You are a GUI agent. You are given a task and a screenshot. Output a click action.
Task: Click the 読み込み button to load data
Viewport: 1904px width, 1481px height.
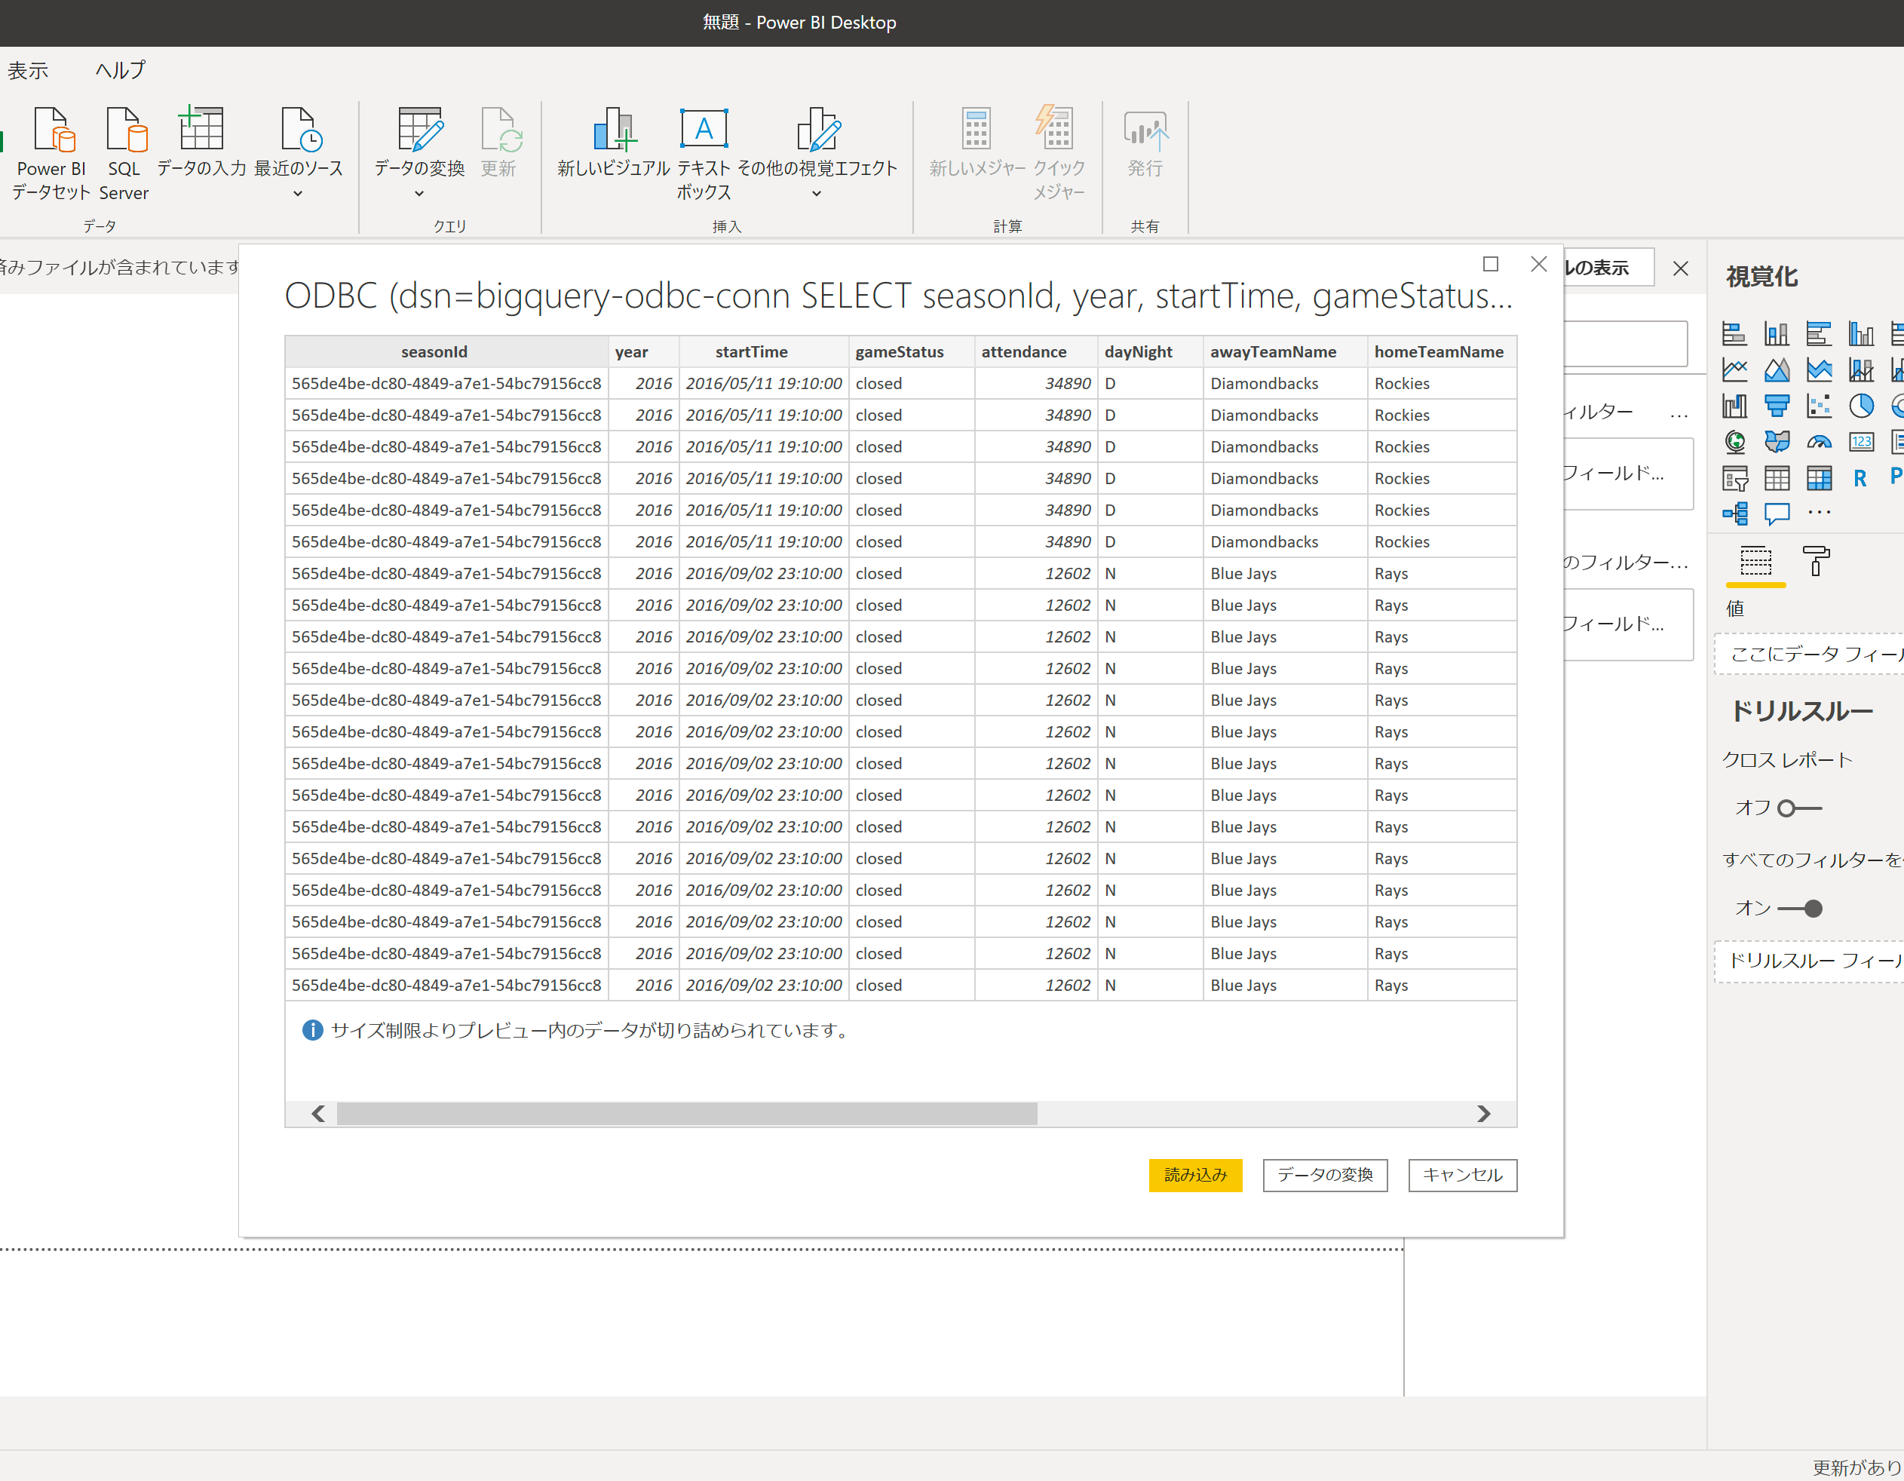[x=1195, y=1175]
